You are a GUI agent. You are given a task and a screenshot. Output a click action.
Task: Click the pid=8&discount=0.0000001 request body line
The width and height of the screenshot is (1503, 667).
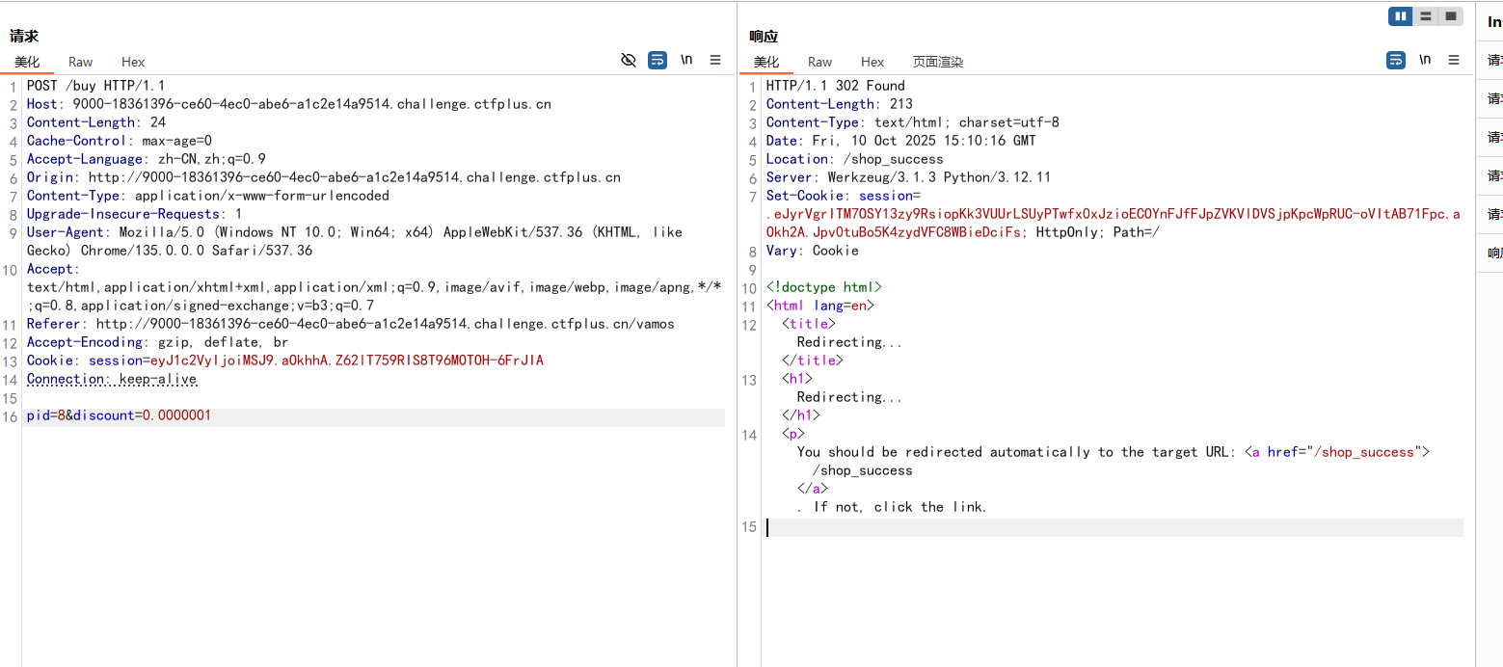119,416
